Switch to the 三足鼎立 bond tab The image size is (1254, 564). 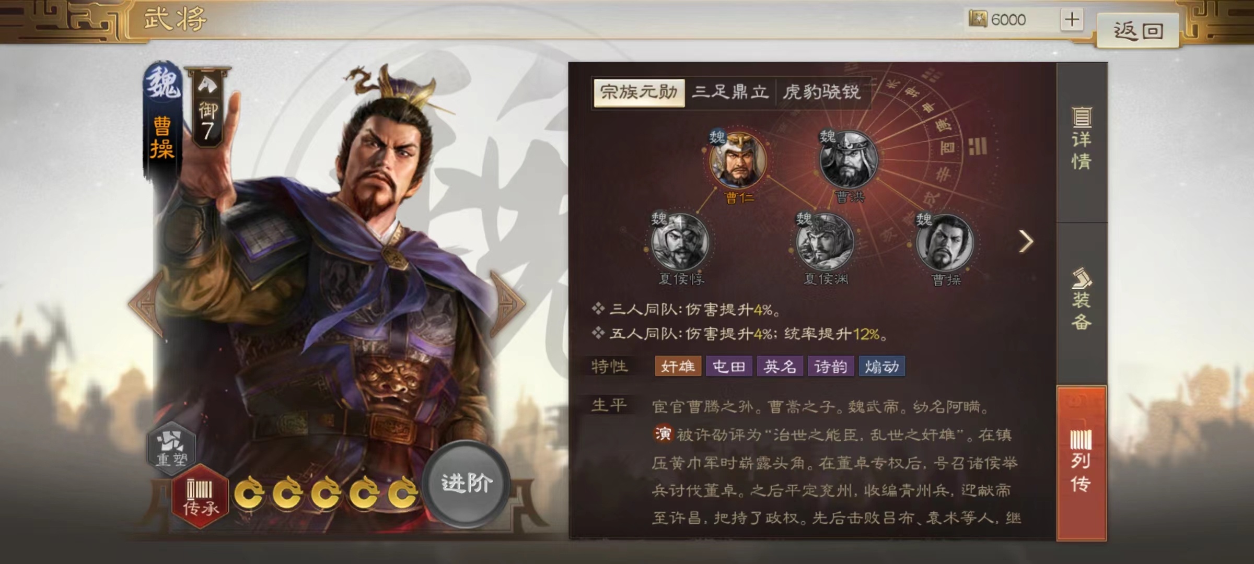point(730,92)
